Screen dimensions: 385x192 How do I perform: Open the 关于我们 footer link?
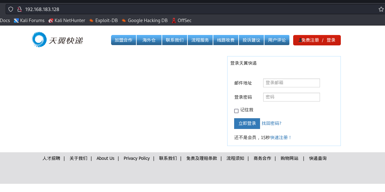(x=79, y=158)
